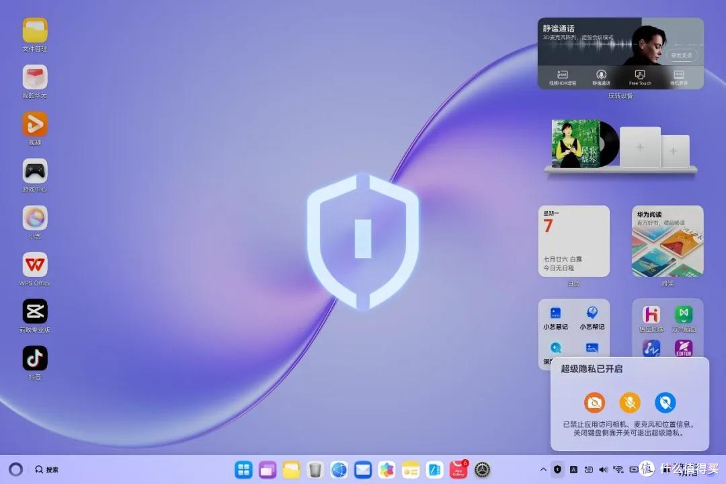The height and width of the screenshot is (484, 726).
Task: Open 小艺帮记 in the folder widget
Action: pos(592,318)
